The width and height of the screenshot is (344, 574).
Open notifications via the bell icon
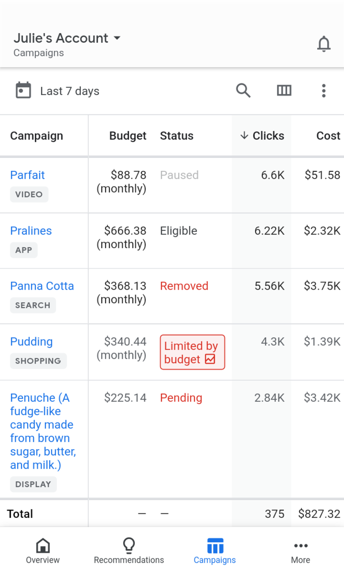point(323,43)
